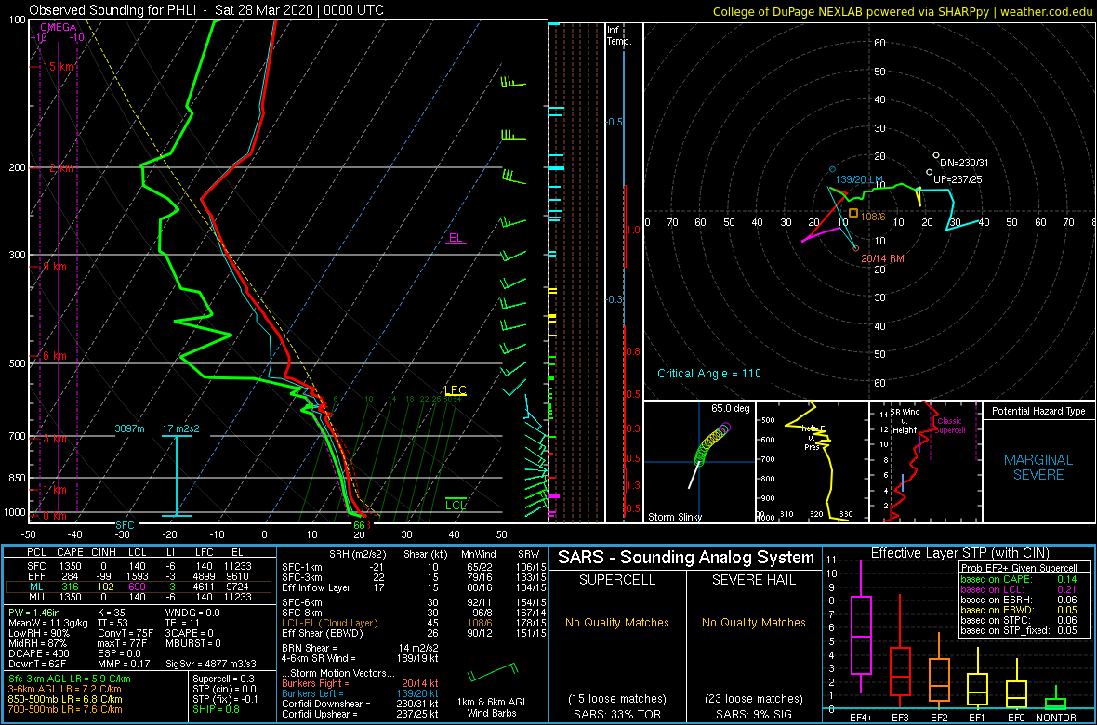Click the Critical Angle = 110 text

(x=708, y=373)
